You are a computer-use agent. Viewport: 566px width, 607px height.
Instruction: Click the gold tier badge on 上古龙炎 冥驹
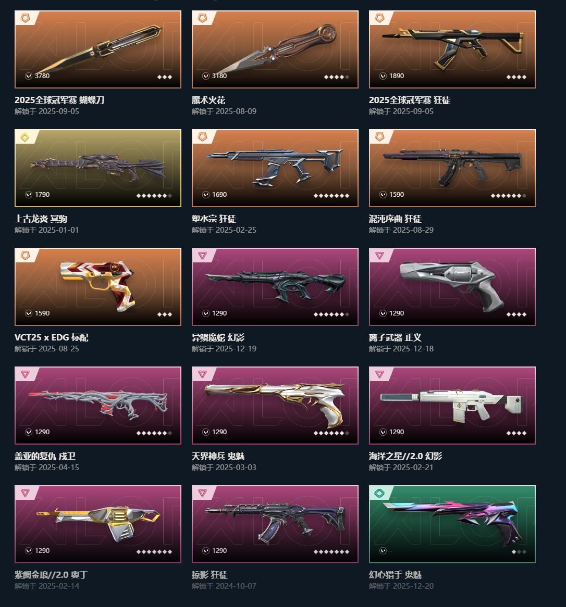click(25, 137)
